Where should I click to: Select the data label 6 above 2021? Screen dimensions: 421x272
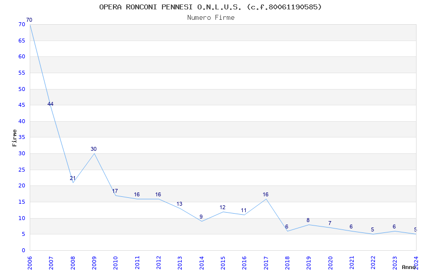(351, 227)
